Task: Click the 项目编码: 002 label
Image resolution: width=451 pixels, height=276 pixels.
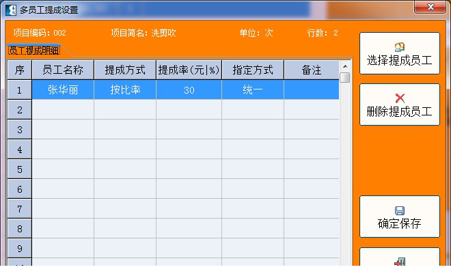Action: (x=40, y=33)
